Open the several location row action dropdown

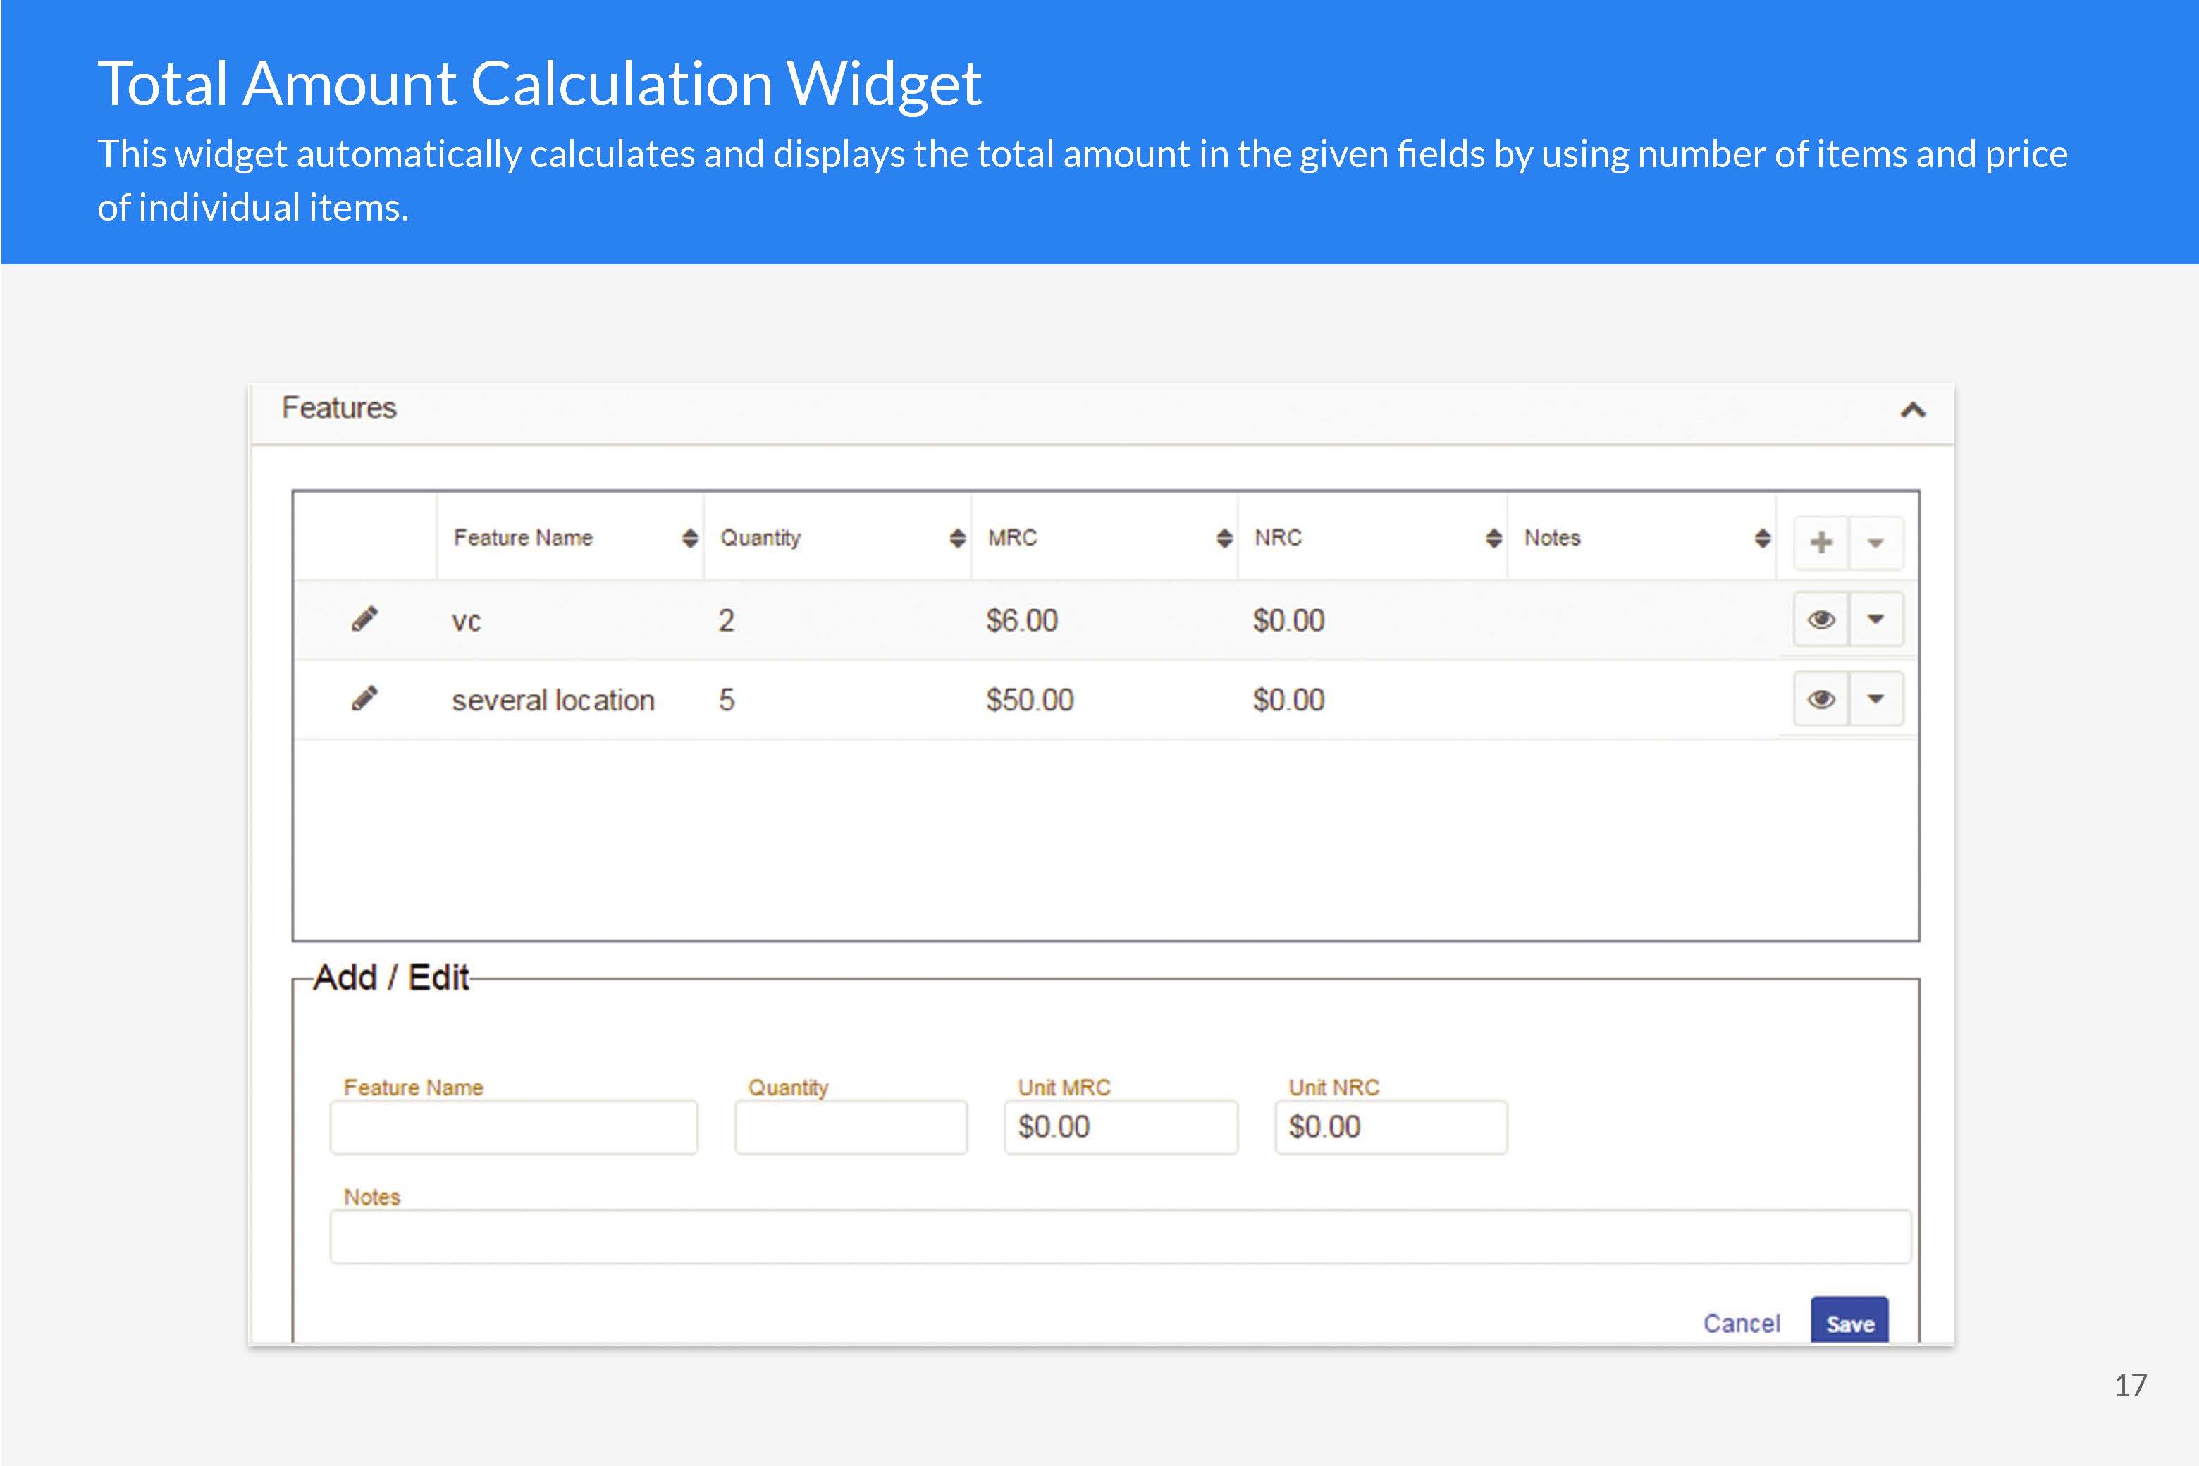[1875, 698]
